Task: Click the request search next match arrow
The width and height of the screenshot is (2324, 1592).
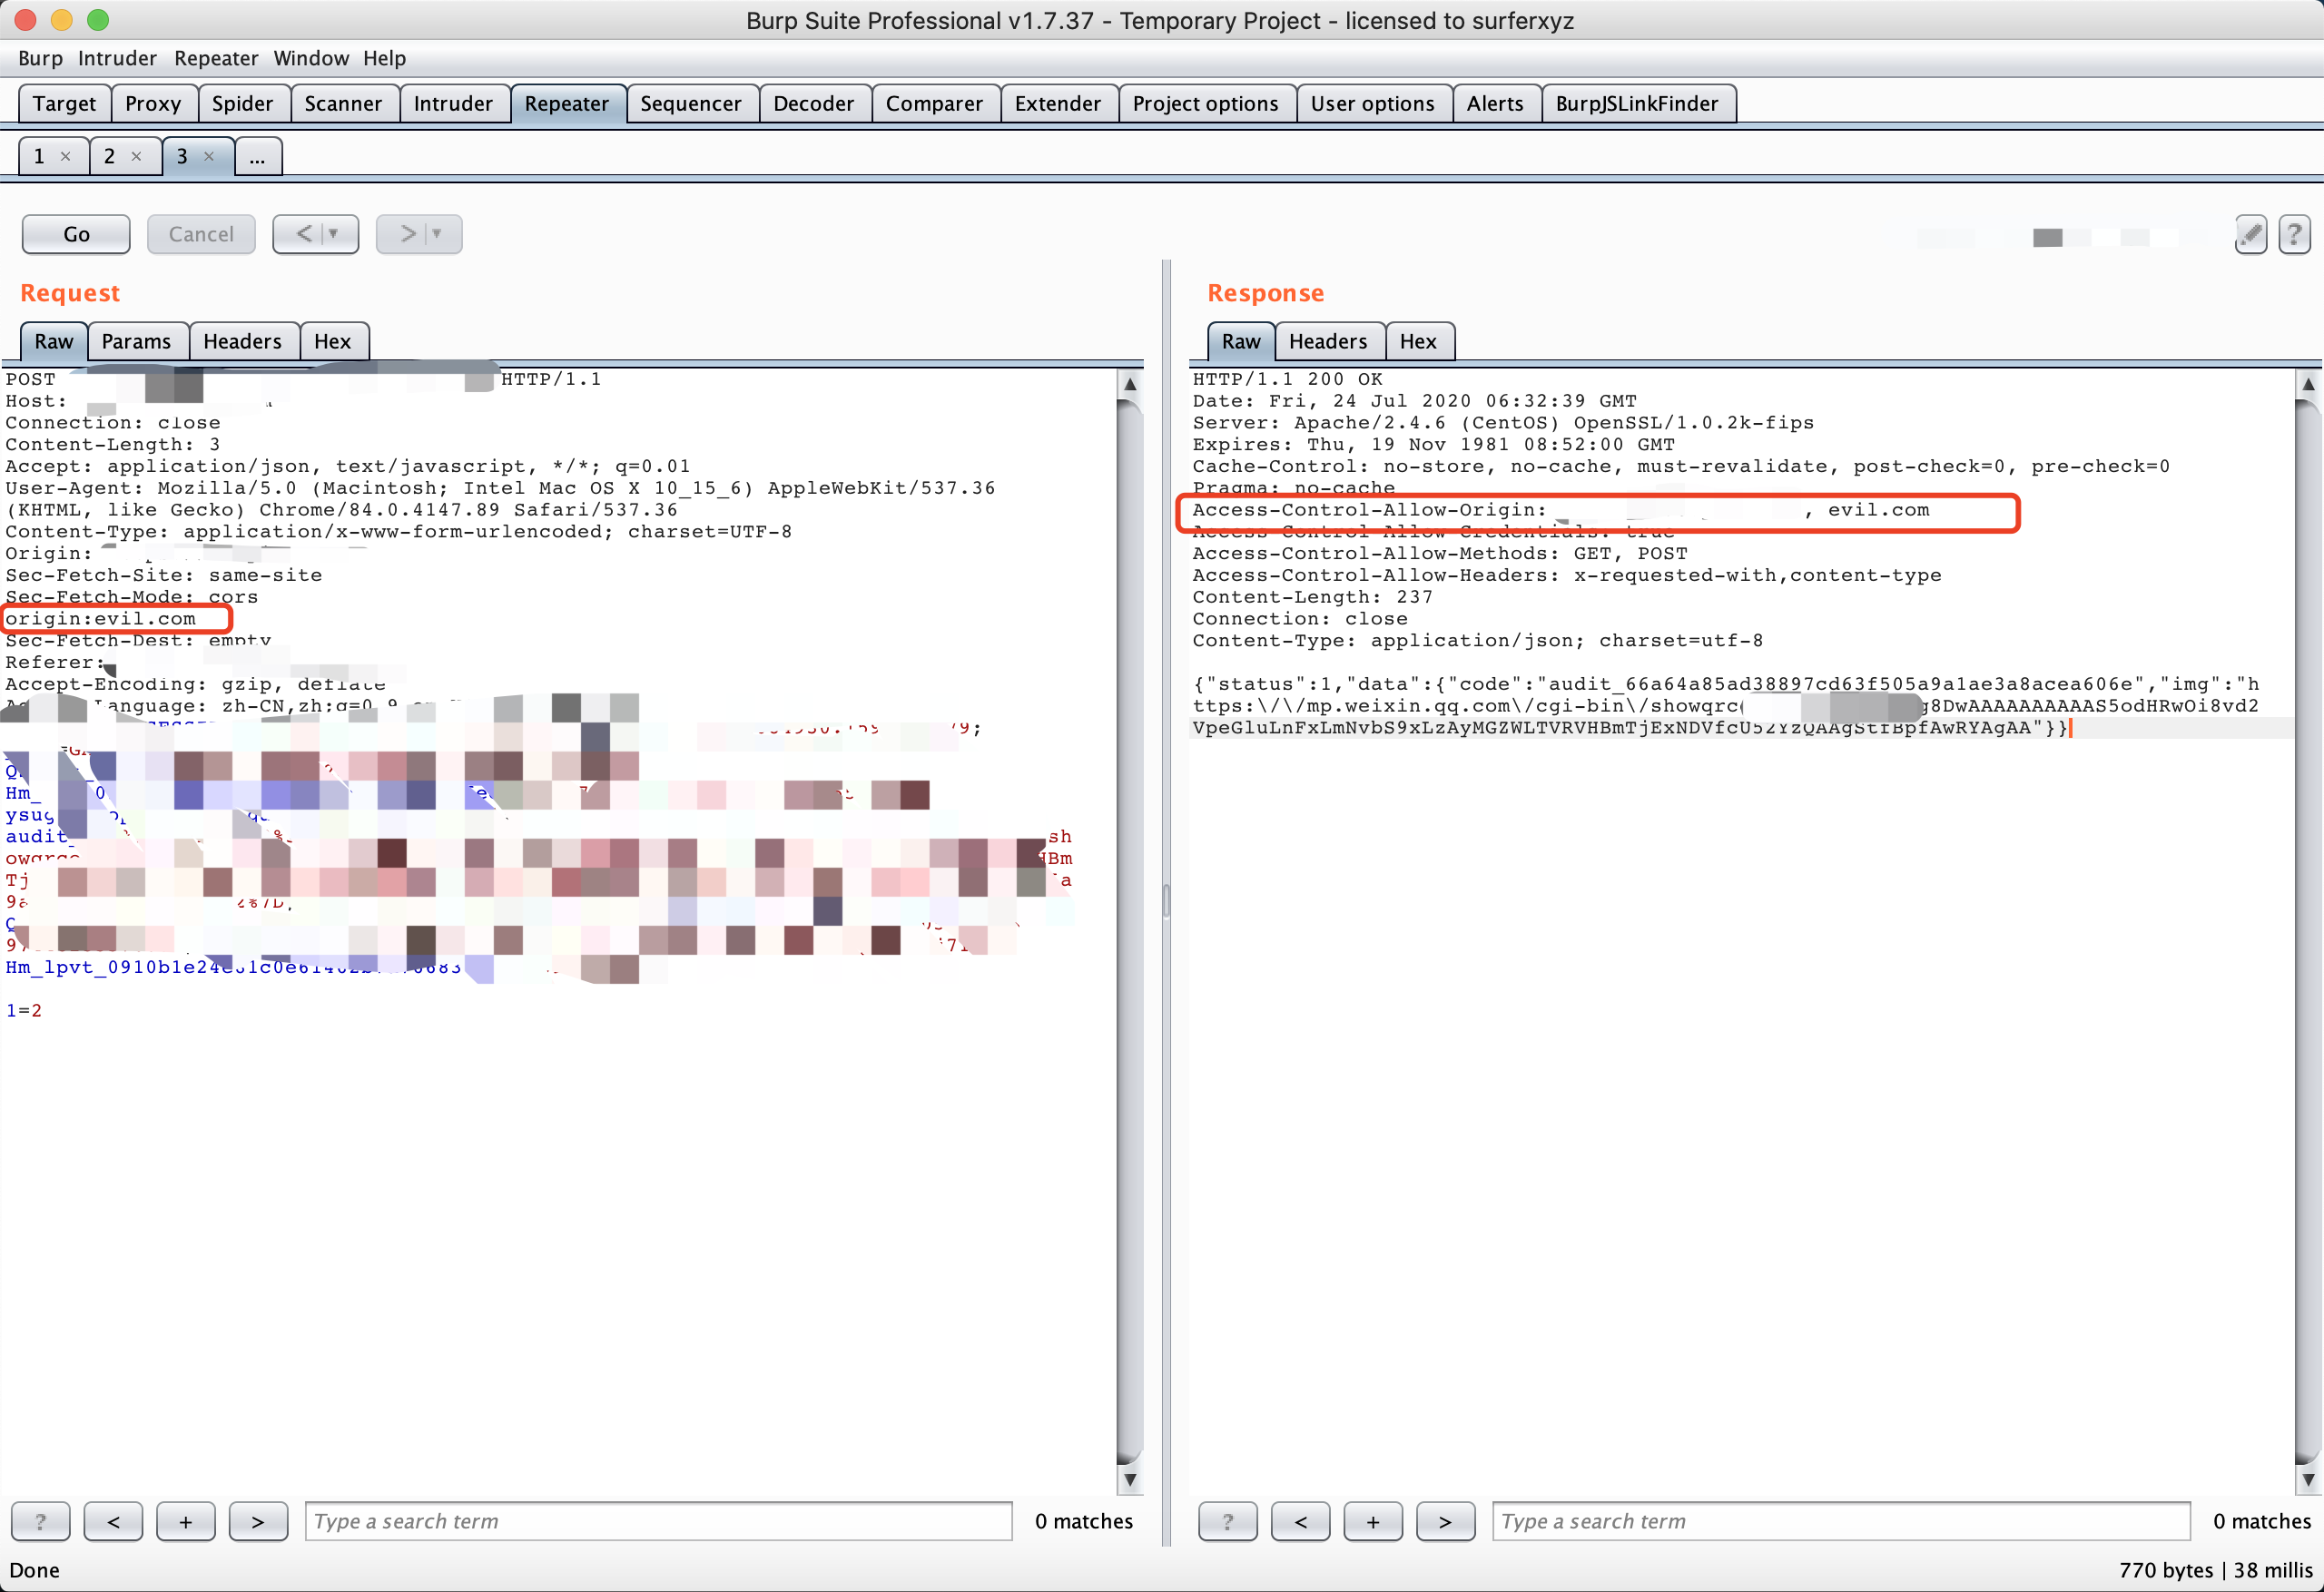Action: [x=258, y=1521]
